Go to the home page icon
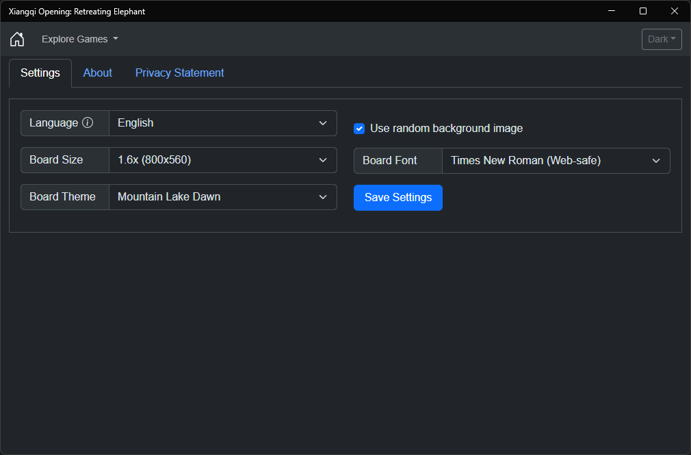 pyautogui.click(x=17, y=39)
